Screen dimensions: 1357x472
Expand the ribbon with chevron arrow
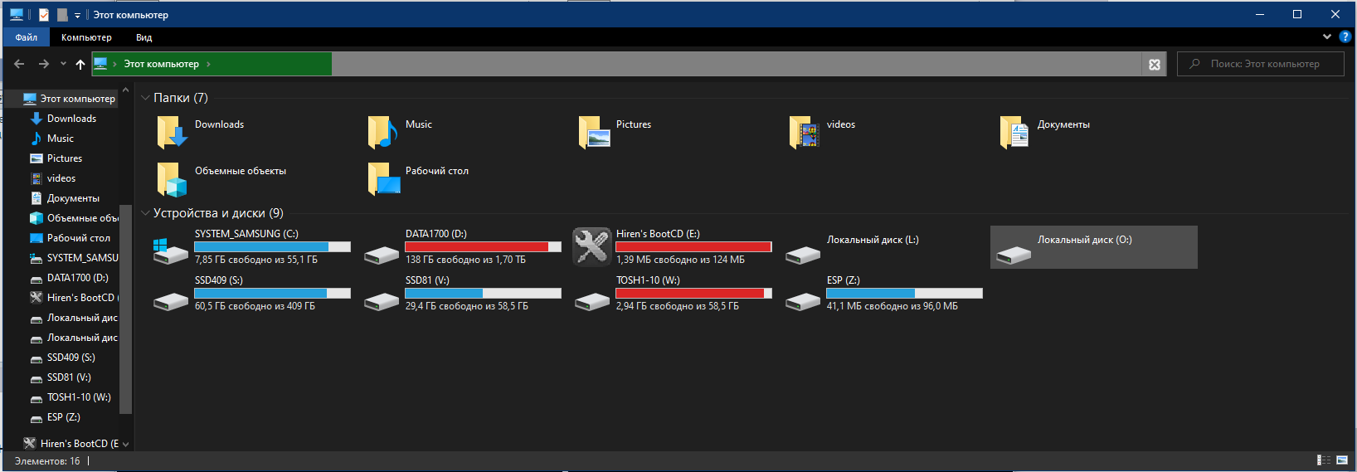point(1327,37)
